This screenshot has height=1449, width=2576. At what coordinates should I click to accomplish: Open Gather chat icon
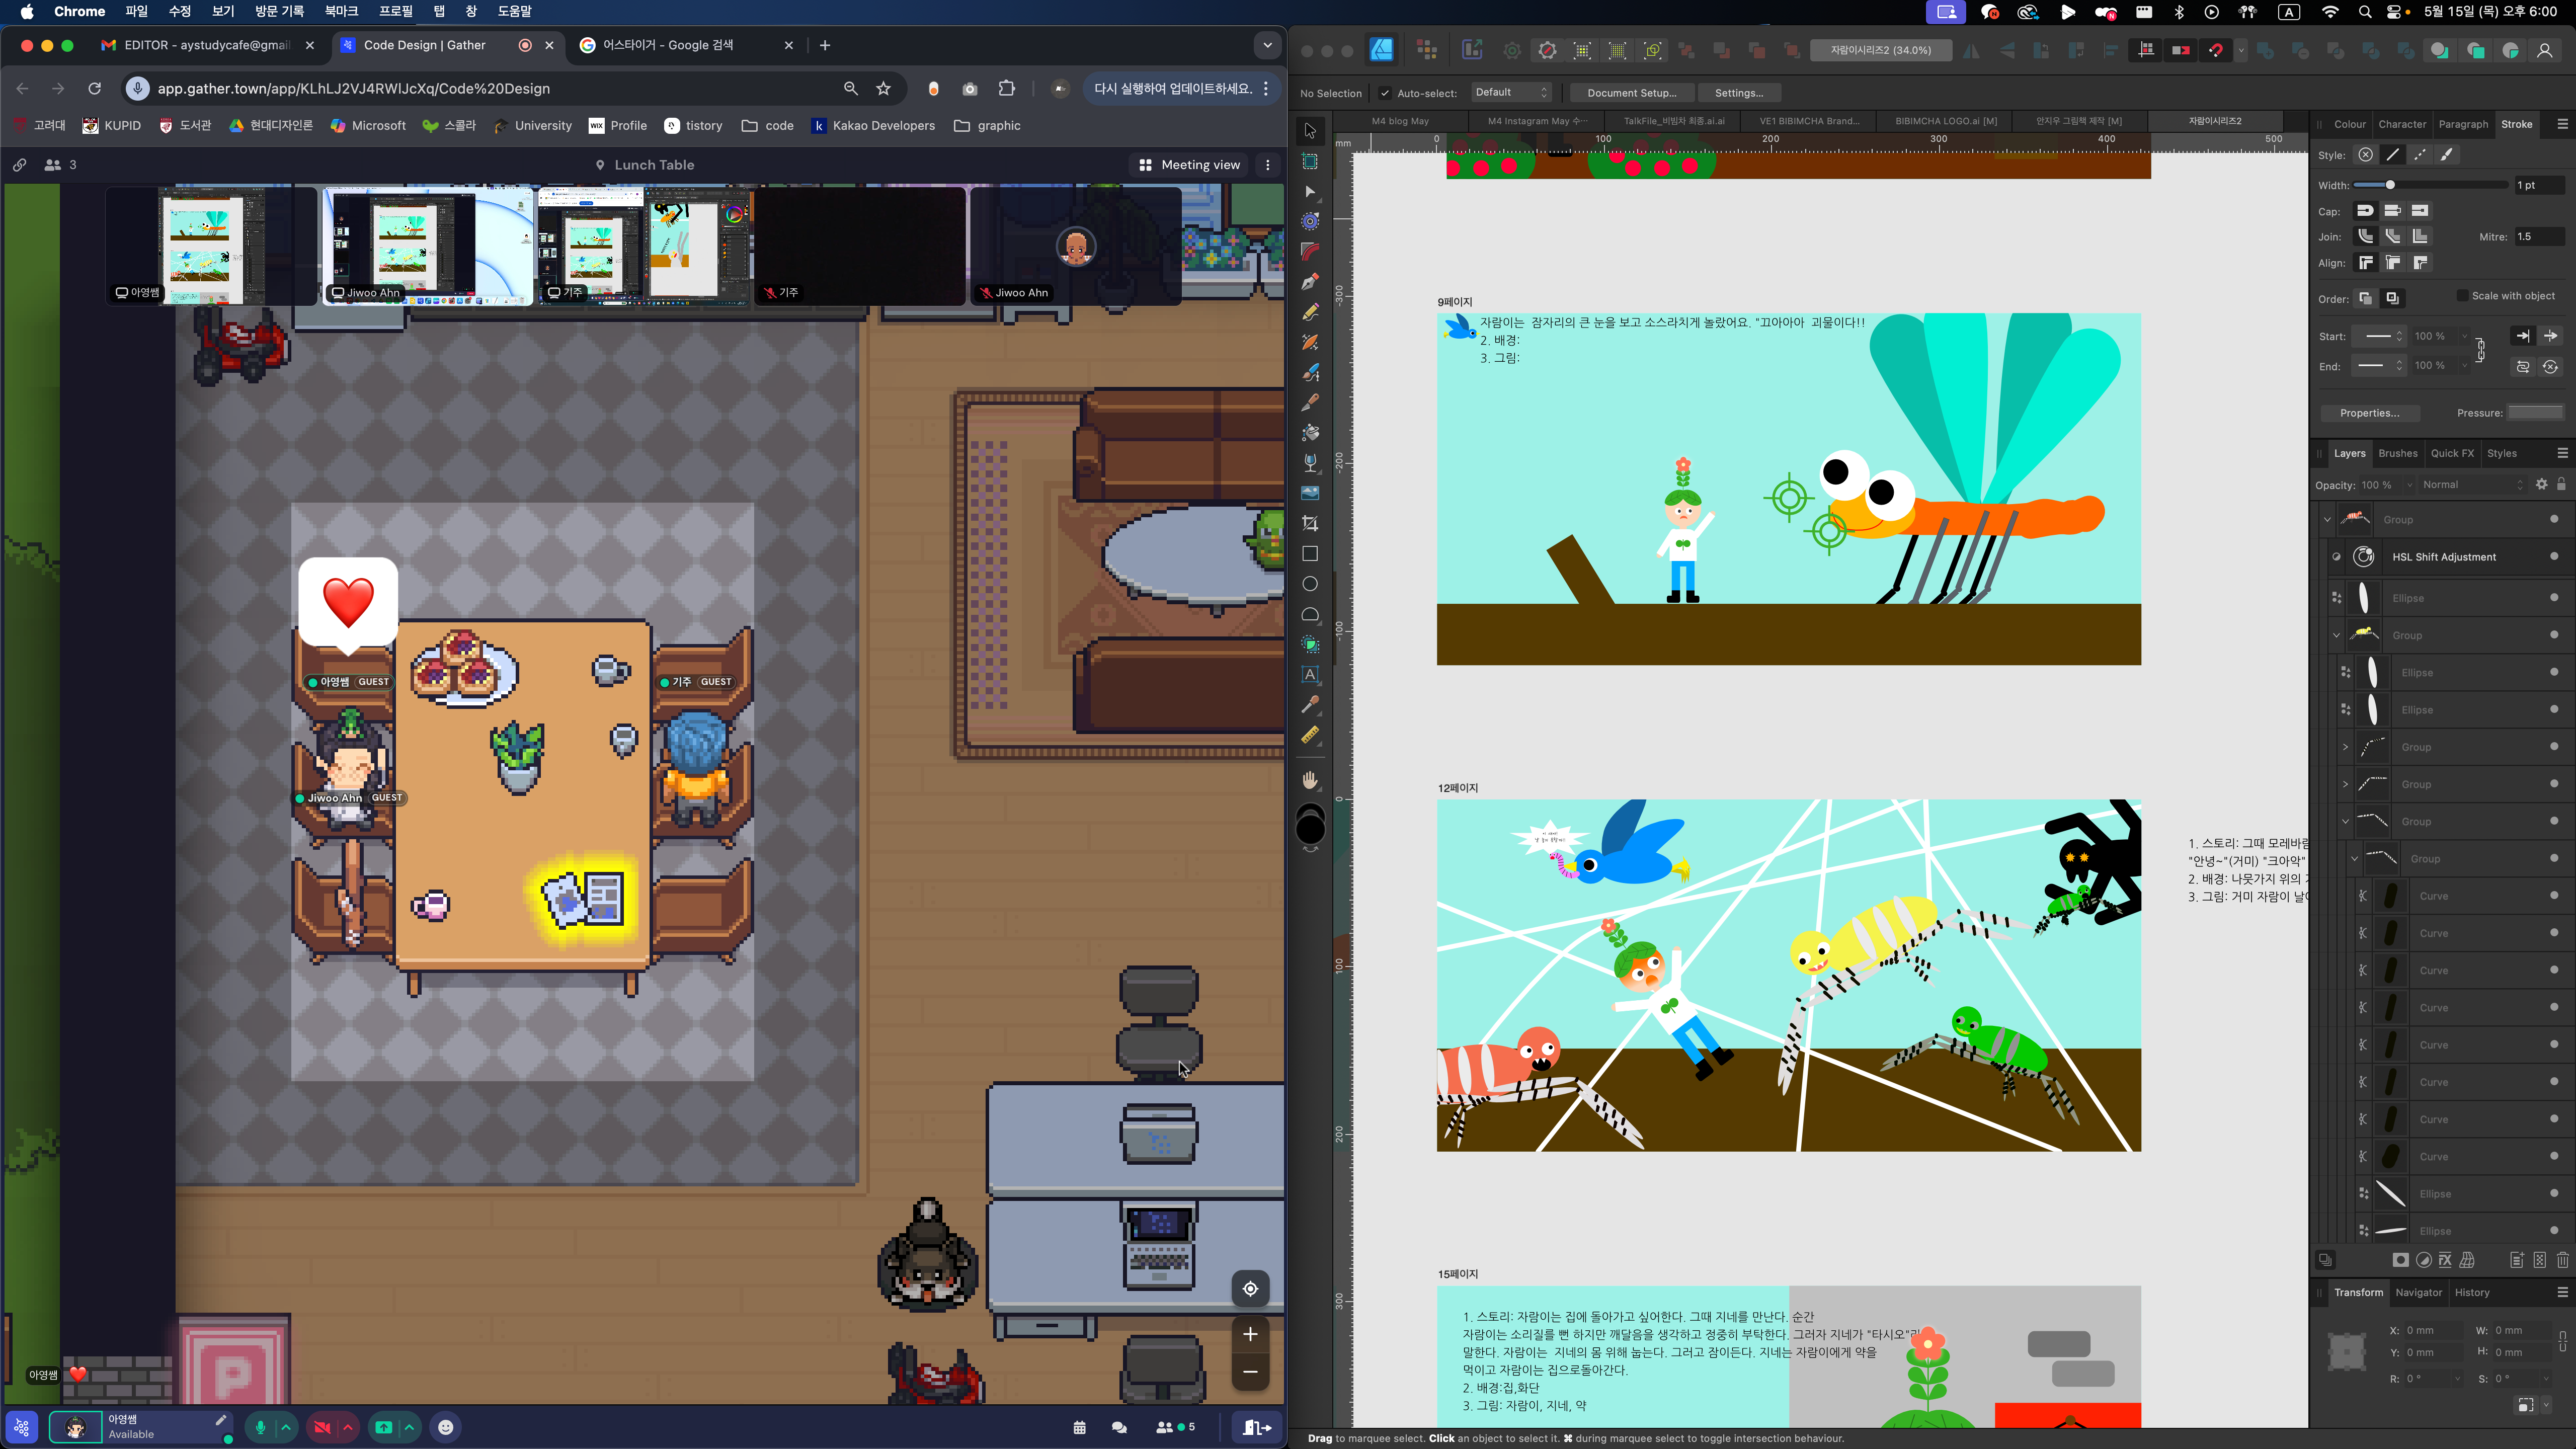(x=1119, y=1427)
